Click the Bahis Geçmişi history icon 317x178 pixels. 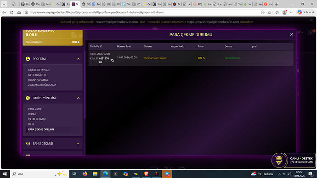(28, 143)
